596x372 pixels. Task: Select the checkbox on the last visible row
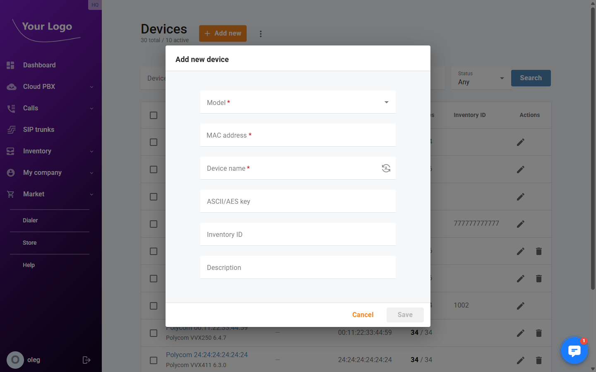pyautogui.click(x=154, y=360)
